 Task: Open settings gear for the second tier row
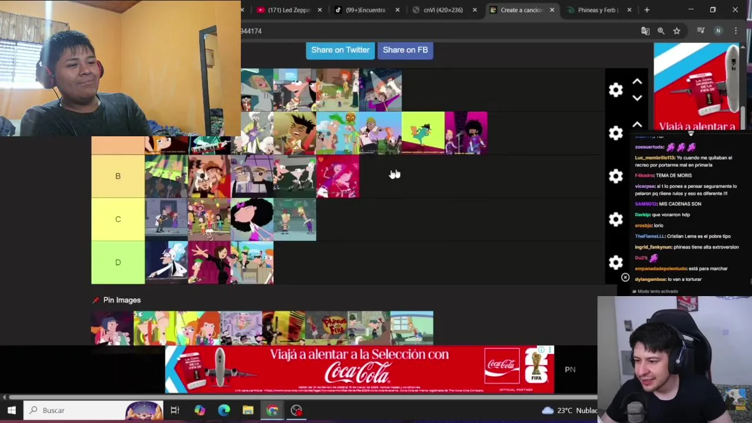point(616,133)
